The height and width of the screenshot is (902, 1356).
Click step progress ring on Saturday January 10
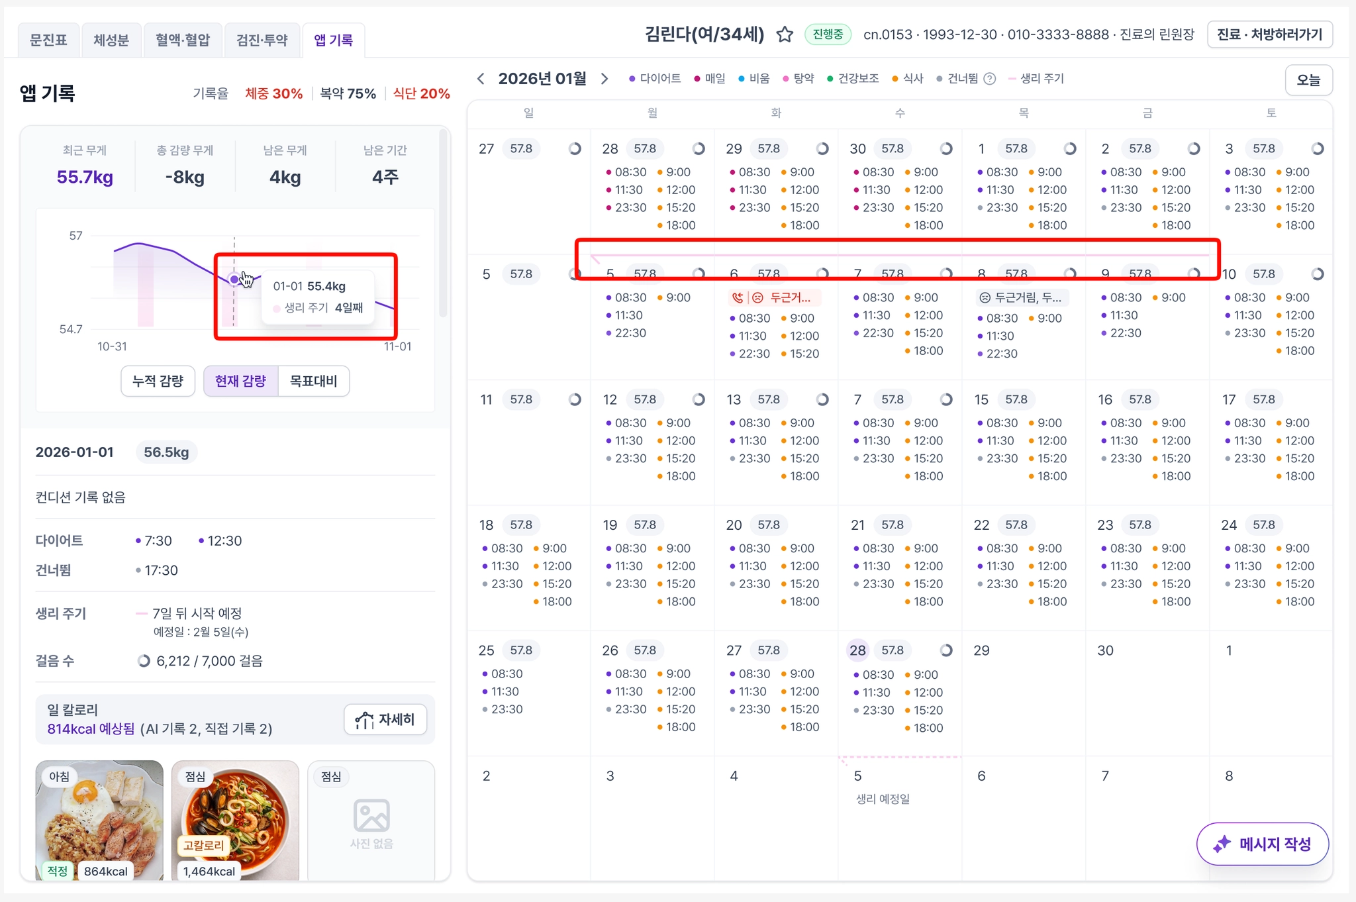[1318, 274]
